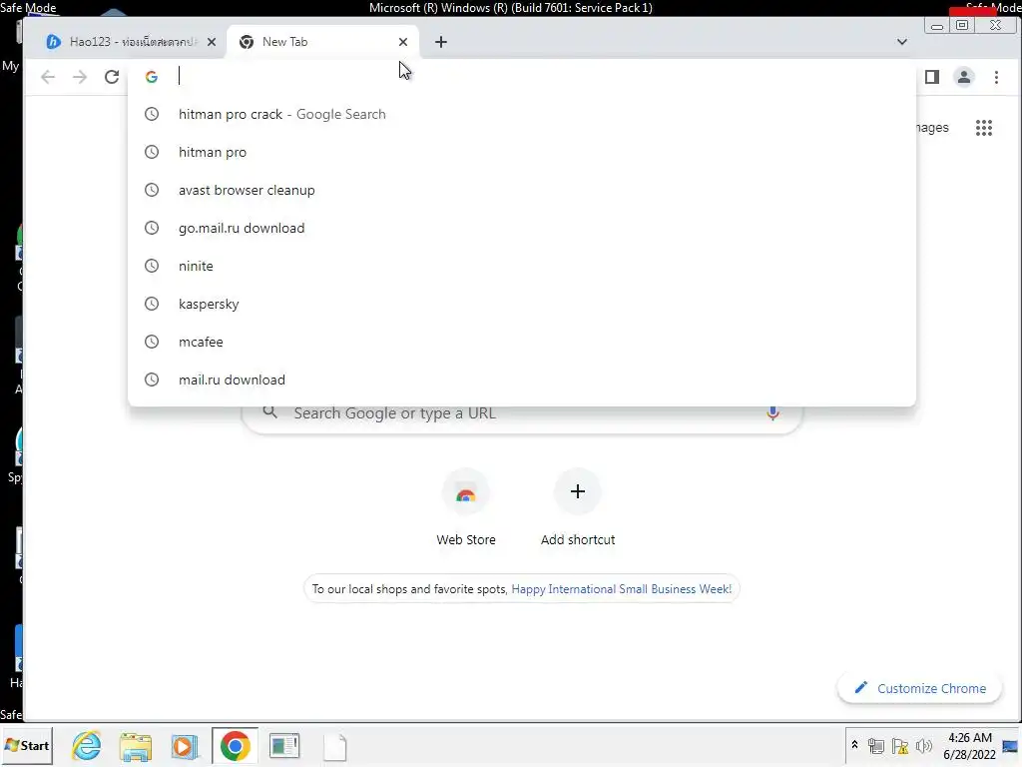Screen dimensions: 1022x767
Task: Reload the page with the refresh icon
Action: point(112,77)
